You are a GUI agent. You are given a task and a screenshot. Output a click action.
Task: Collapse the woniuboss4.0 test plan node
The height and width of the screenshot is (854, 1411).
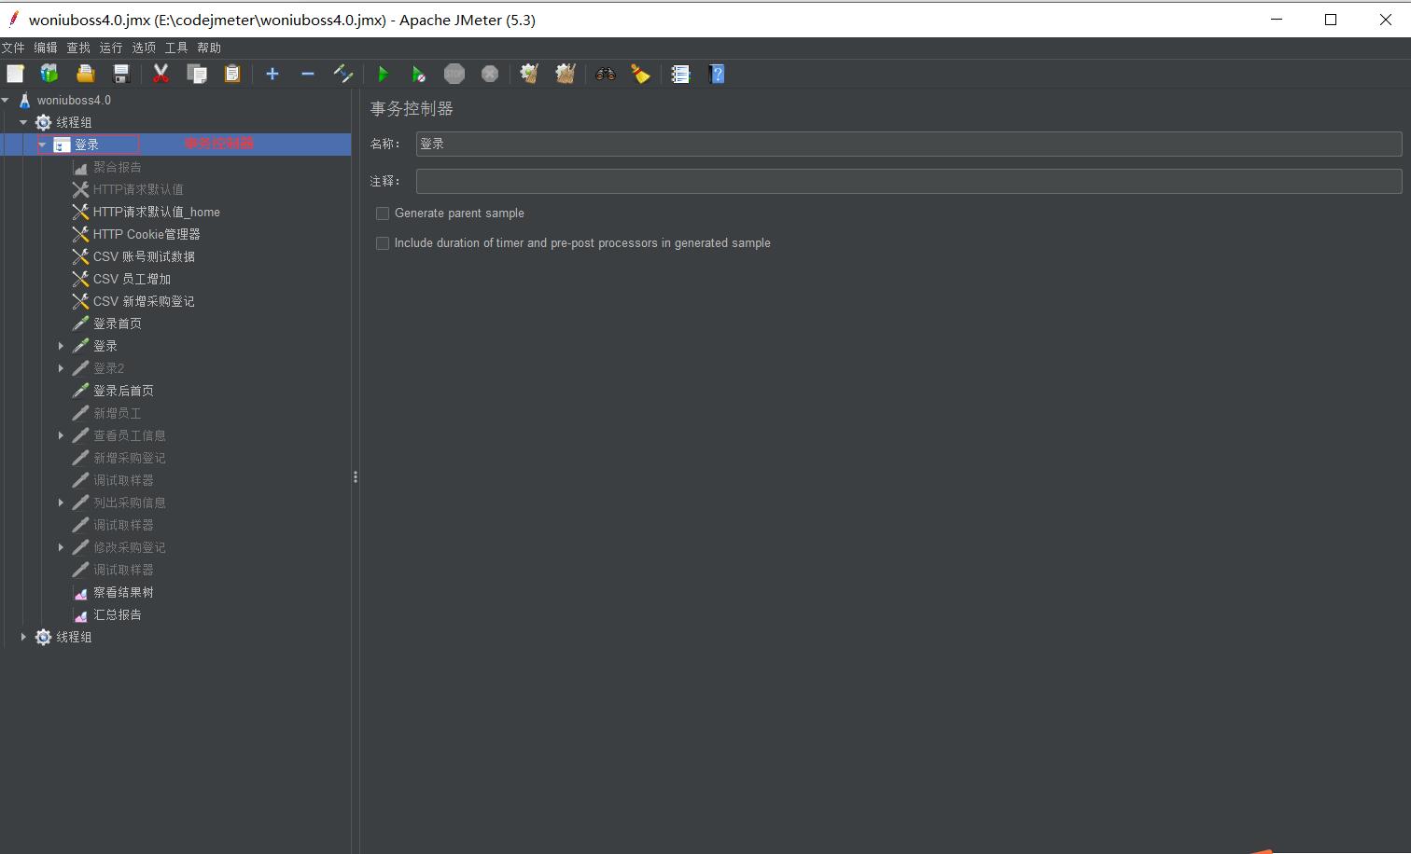coord(6,100)
